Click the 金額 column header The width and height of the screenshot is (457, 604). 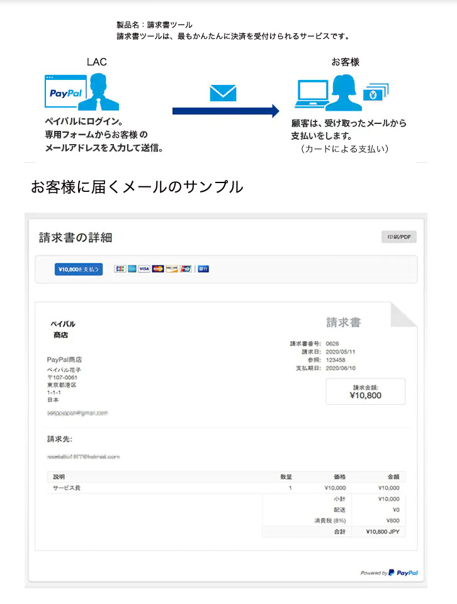point(393,477)
